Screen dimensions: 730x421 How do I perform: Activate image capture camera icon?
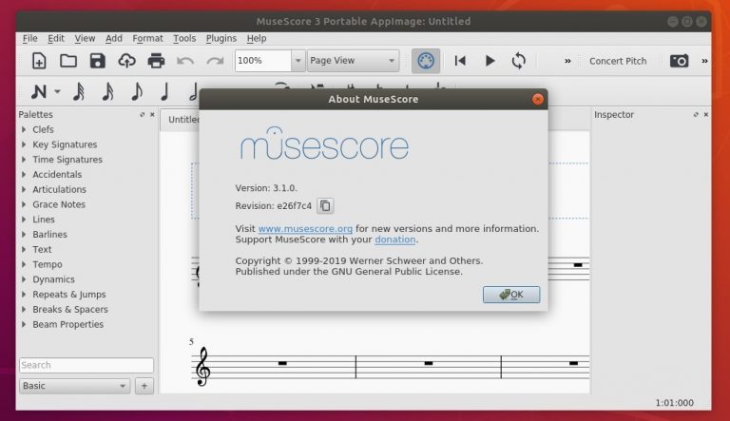pyautogui.click(x=679, y=61)
